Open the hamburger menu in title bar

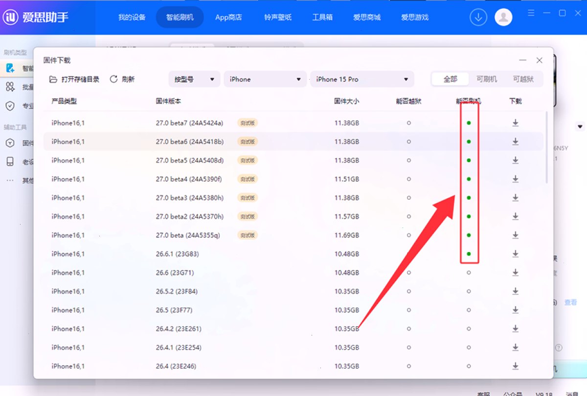pos(531,14)
